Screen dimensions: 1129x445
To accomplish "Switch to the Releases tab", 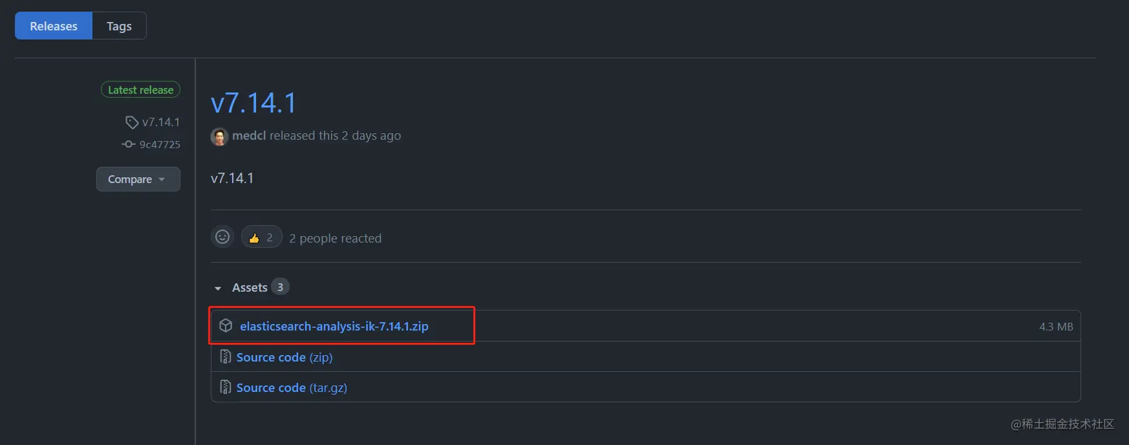I will pyautogui.click(x=54, y=26).
